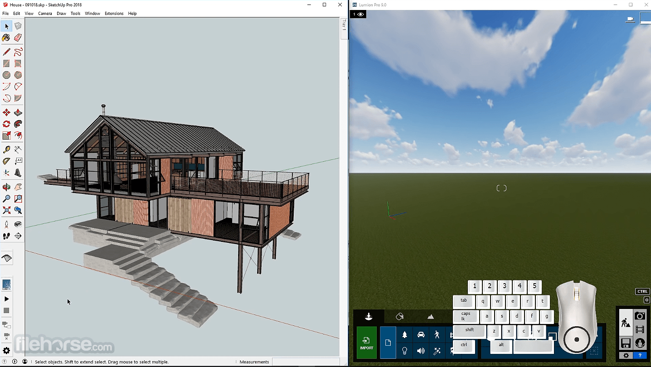Select Nature tree category in Lumion
This screenshot has height=367, width=651.
(405, 335)
